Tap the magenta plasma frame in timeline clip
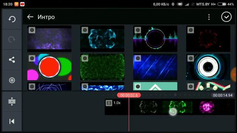 point(207,107)
